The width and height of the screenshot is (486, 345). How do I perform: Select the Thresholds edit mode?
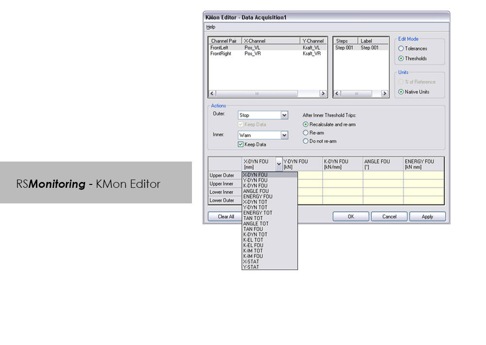coord(401,58)
